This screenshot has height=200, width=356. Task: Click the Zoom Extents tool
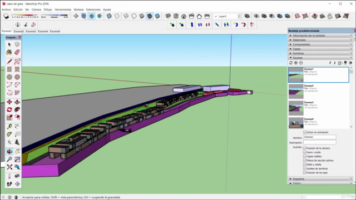[9, 167]
